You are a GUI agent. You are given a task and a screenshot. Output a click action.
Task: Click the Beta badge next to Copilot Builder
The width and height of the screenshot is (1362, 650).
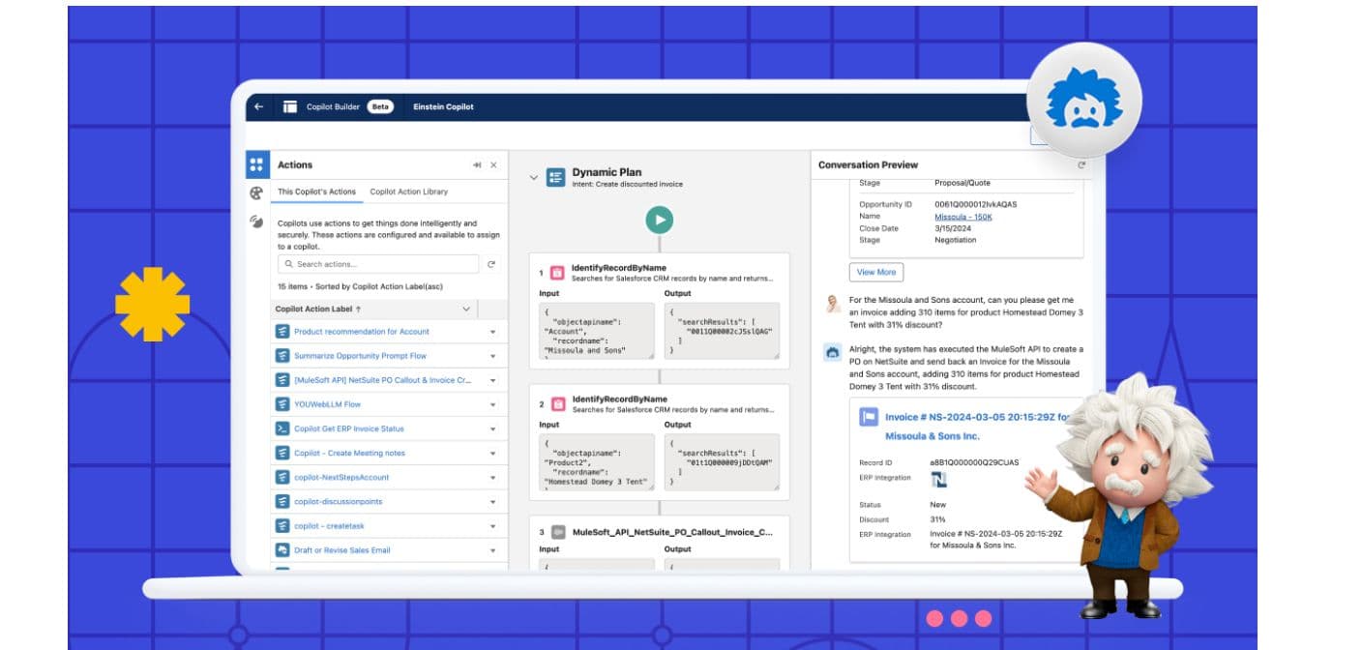coord(380,107)
